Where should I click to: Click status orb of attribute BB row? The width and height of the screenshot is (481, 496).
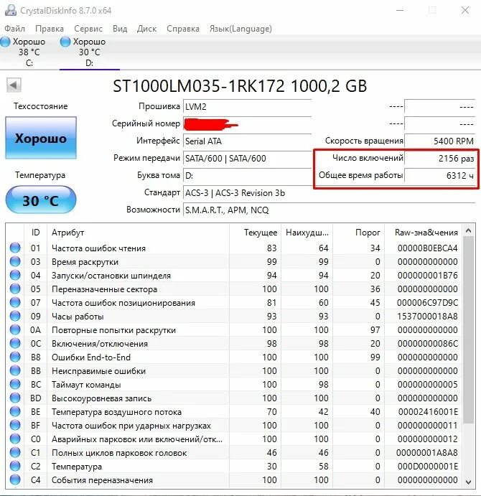point(15,370)
